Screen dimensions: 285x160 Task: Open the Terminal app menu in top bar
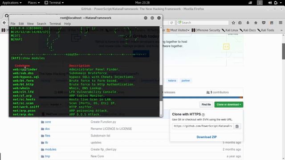tap(54, 3)
